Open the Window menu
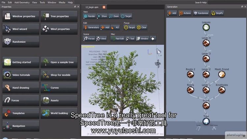This screenshot has height=139, width=247. click(52, 3)
